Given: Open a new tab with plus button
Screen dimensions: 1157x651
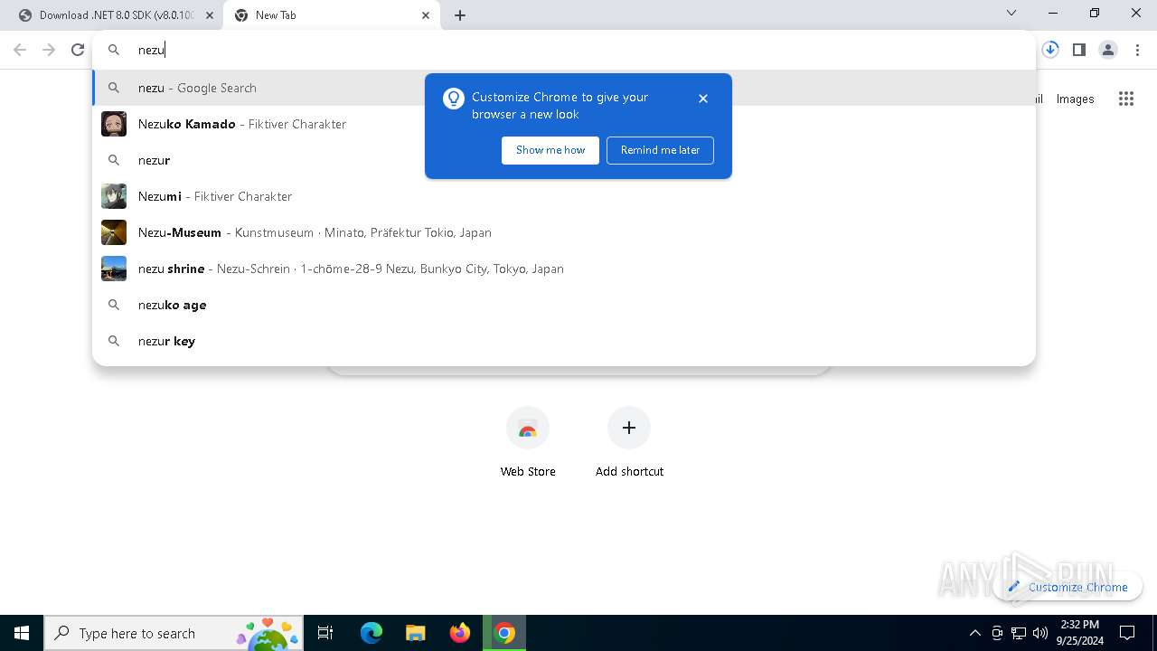Looking at the screenshot, I should point(460,15).
